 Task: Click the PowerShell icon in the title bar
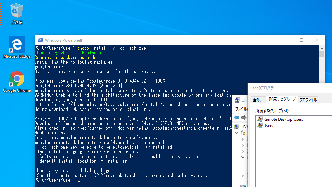click(40, 40)
